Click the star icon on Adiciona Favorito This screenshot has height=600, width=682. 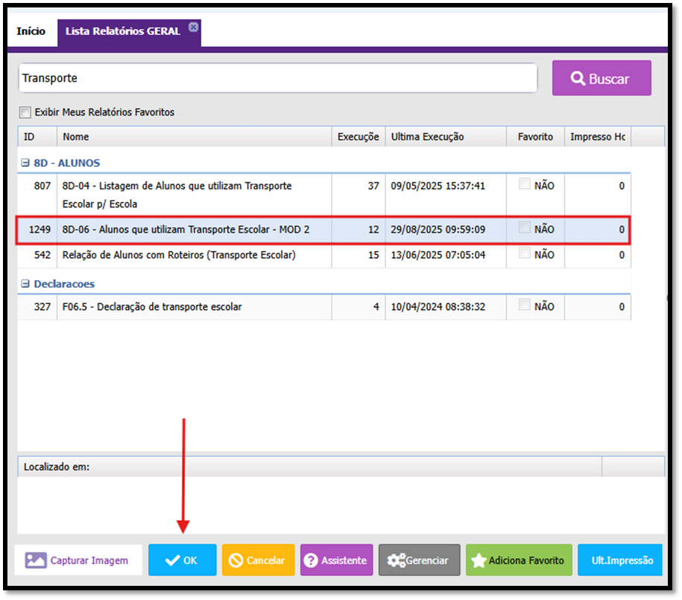tap(479, 560)
